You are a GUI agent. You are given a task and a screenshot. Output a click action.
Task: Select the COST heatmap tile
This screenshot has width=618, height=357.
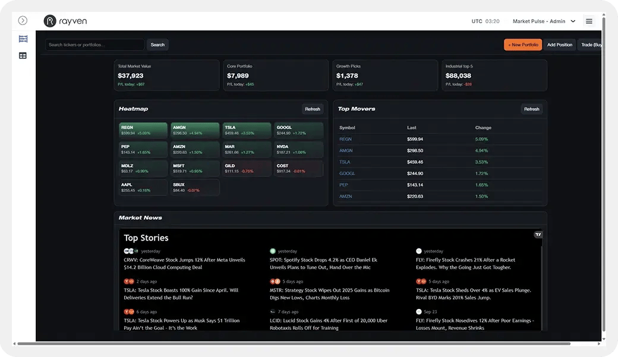pyautogui.click(x=299, y=169)
